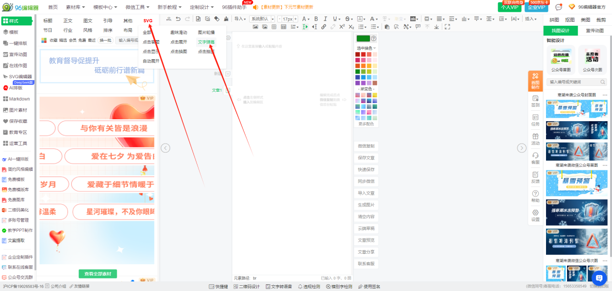Apply italic formatting
612x291 pixels.
(x=325, y=19)
